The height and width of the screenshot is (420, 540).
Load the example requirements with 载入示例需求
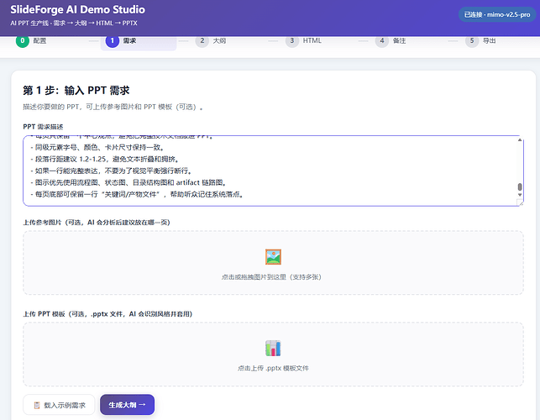(x=59, y=405)
